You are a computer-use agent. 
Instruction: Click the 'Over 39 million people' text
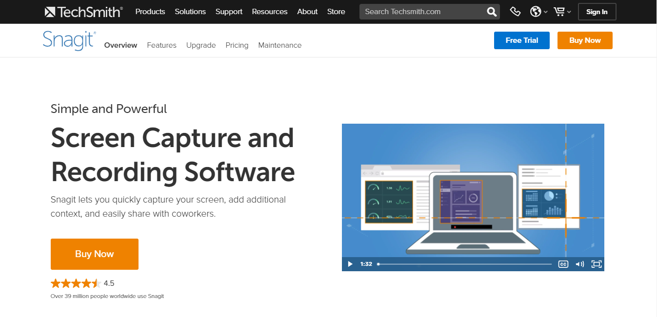107,296
